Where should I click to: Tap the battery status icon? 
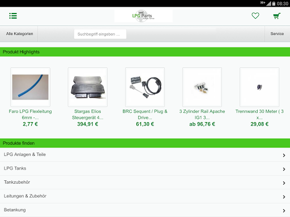[x=274, y=3]
